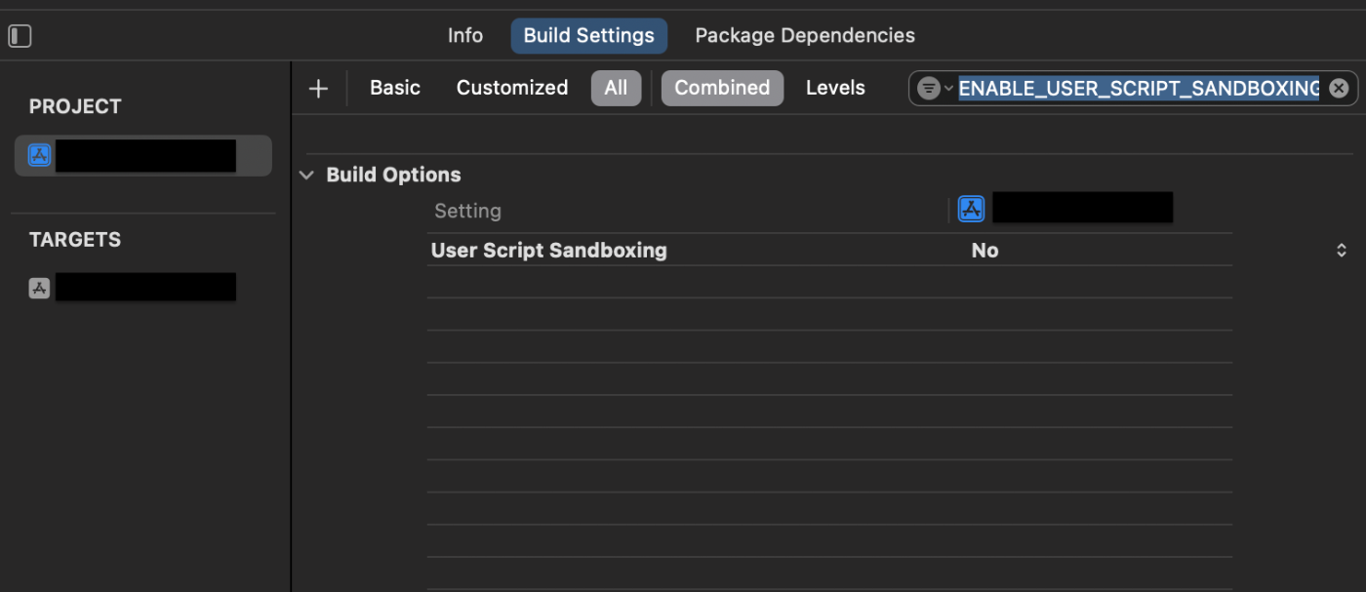Click the Levels view button
1366x592 pixels.
point(835,87)
